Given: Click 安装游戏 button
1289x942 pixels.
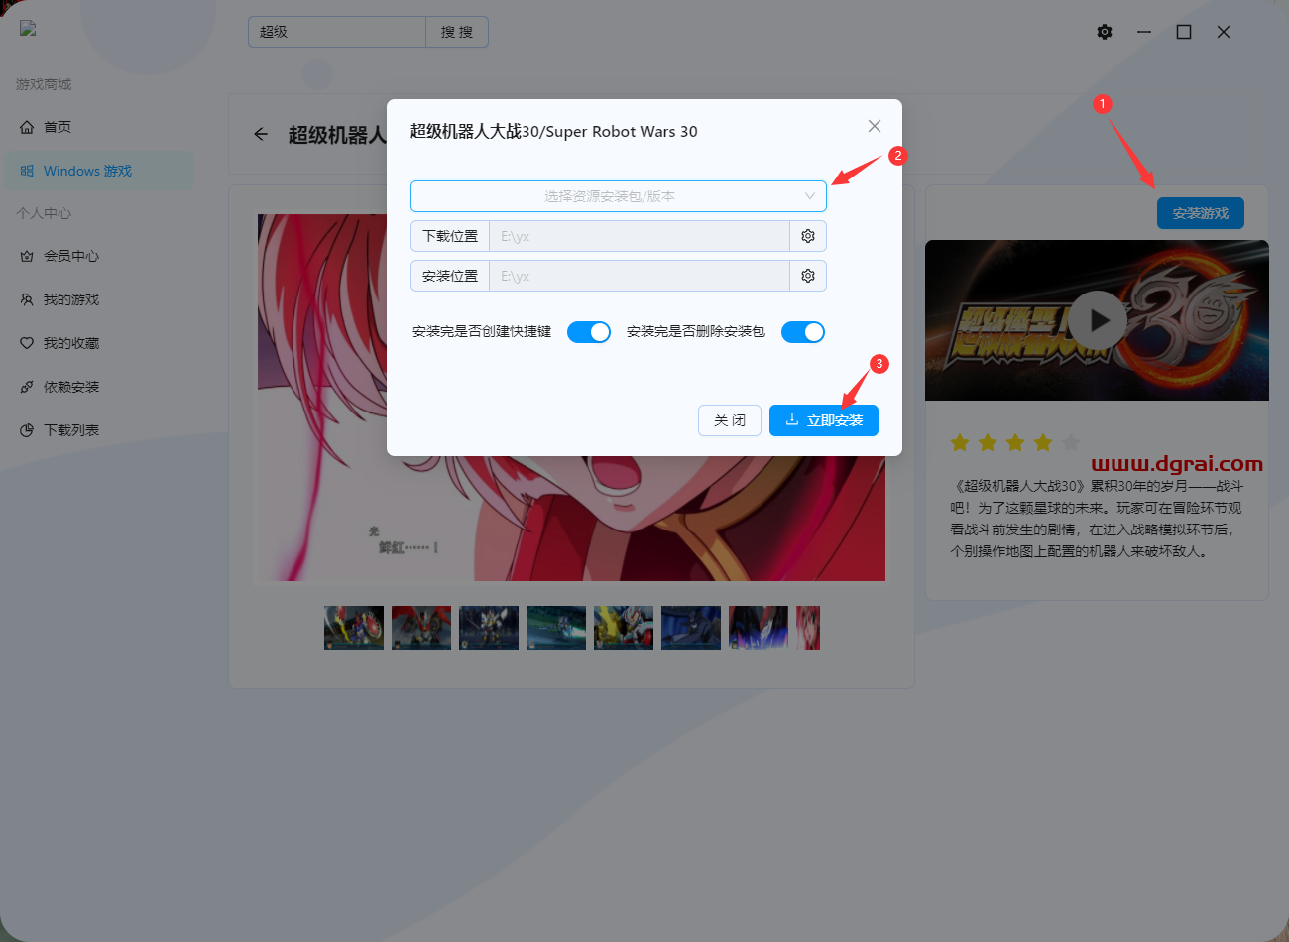Looking at the screenshot, I should tap(1201, 213).
